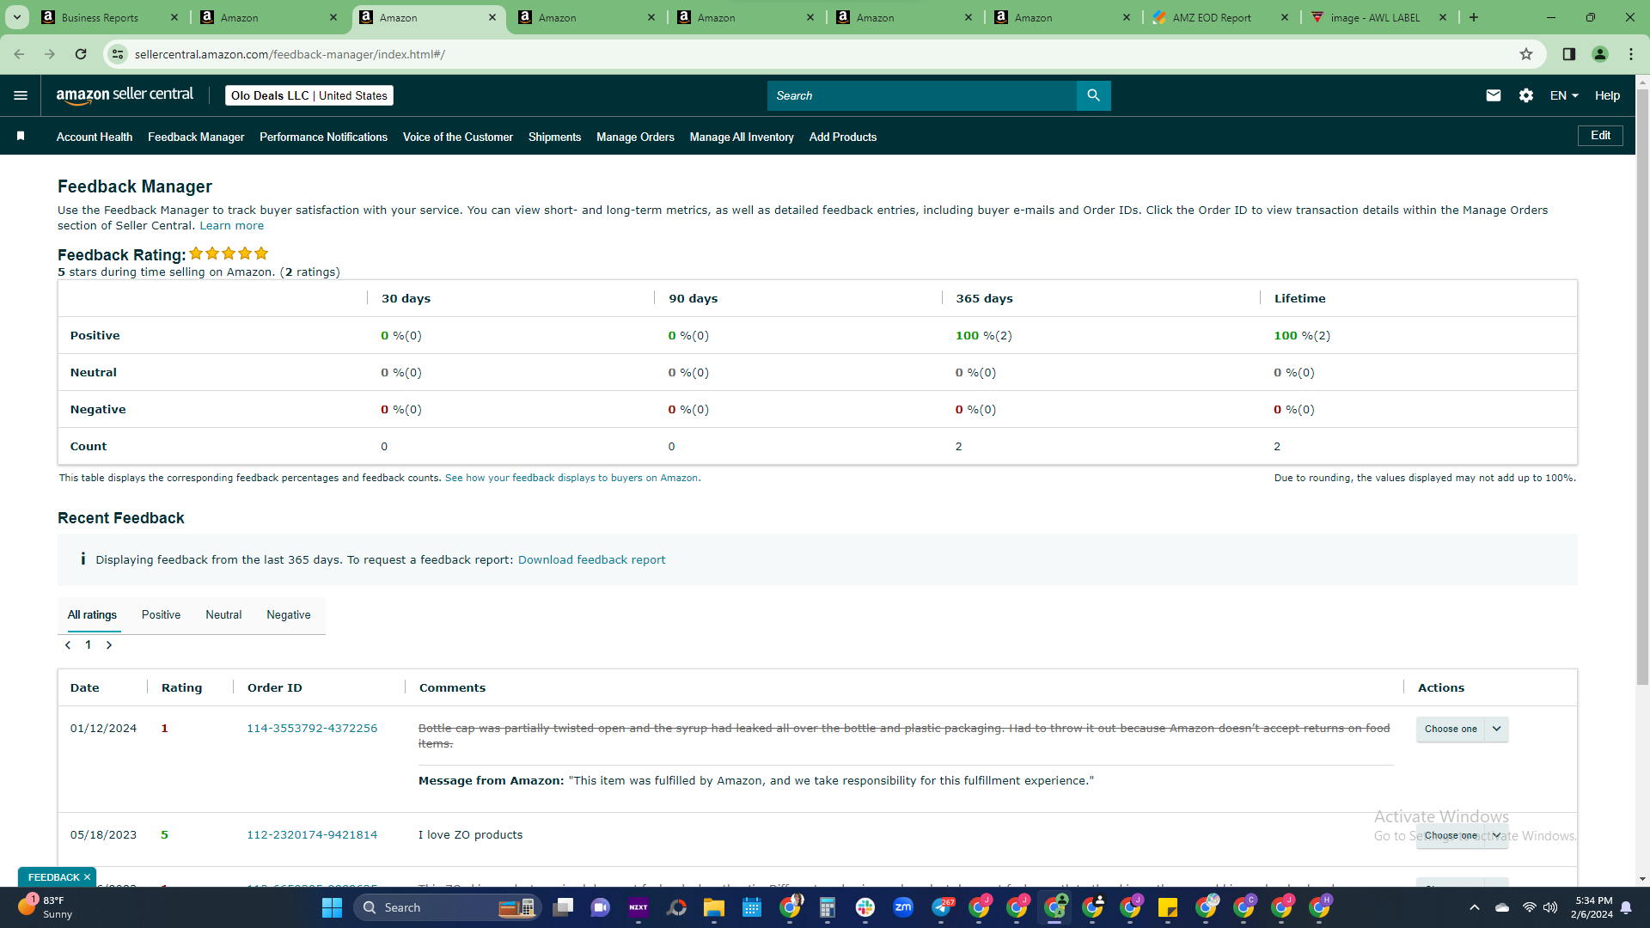
Task: Close the Business Reports browser tab
Action: coord(174,17)
